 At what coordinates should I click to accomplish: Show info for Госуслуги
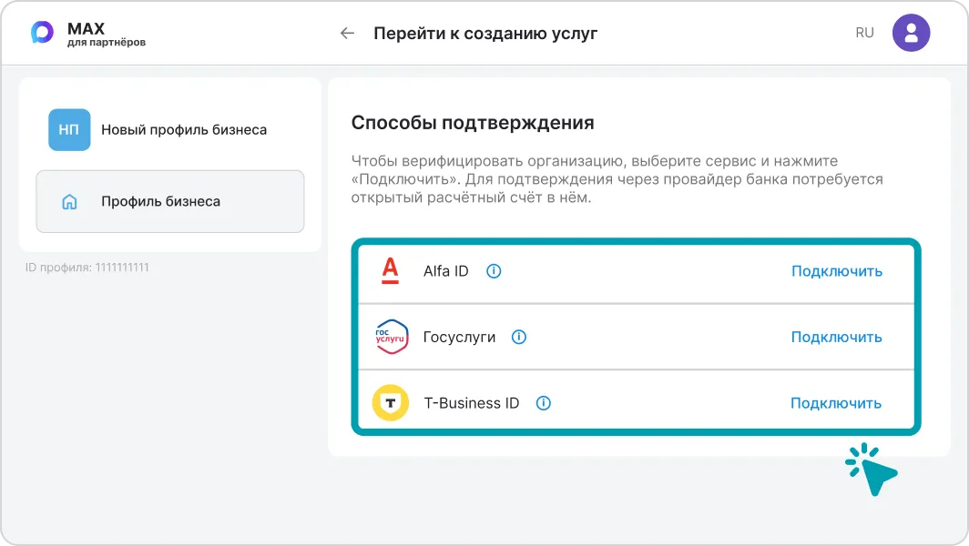[519, 337]
